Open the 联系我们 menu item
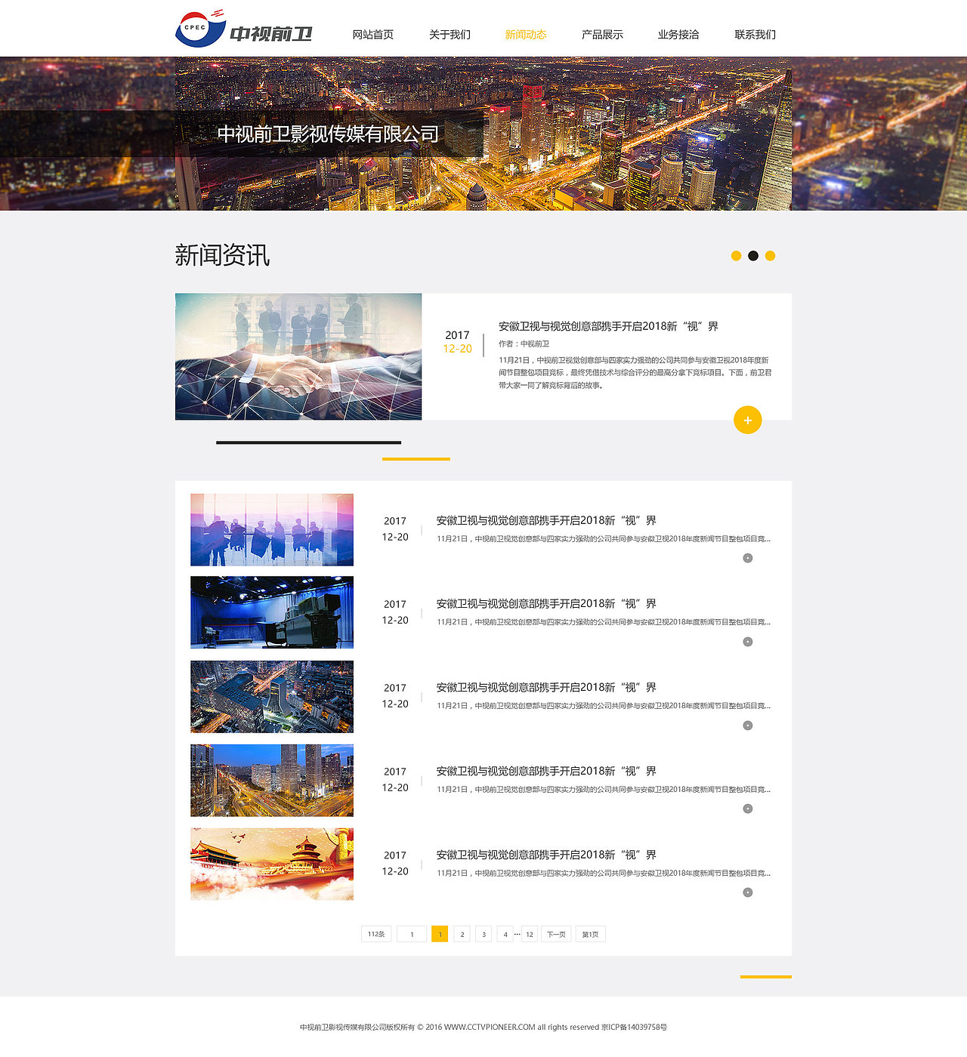Screen dimensions: 967x1057 point(754,34)
